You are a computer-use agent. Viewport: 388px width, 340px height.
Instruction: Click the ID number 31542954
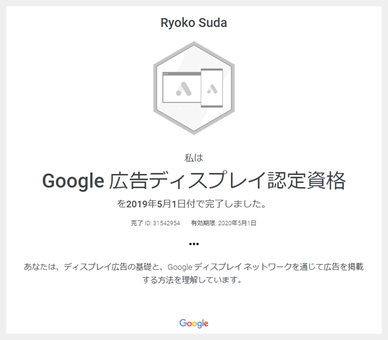[166, 224]
